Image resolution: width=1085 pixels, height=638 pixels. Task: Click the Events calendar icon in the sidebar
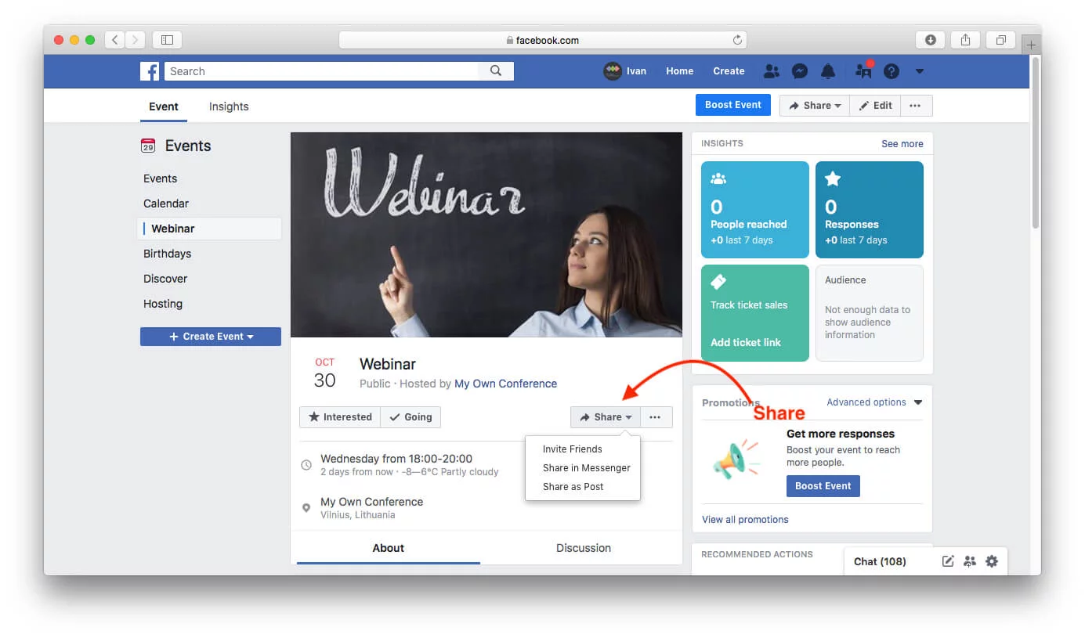click(x=148, y=146)
